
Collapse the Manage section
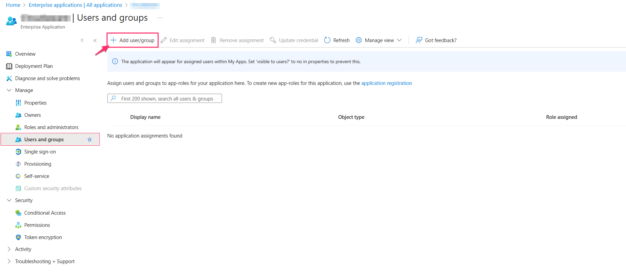pyautogui.click(x=9, y=90)
